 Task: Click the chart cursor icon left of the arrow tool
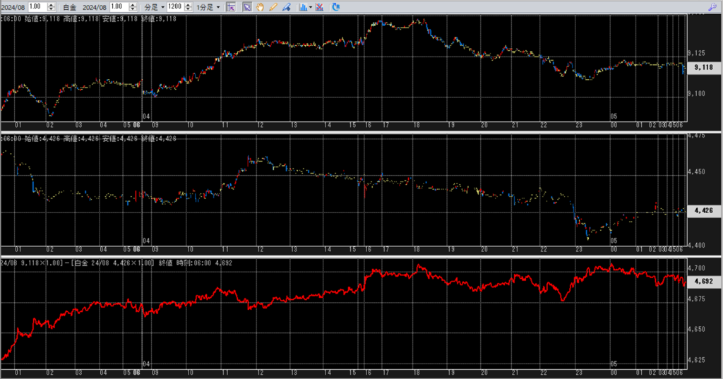point(230,7)
